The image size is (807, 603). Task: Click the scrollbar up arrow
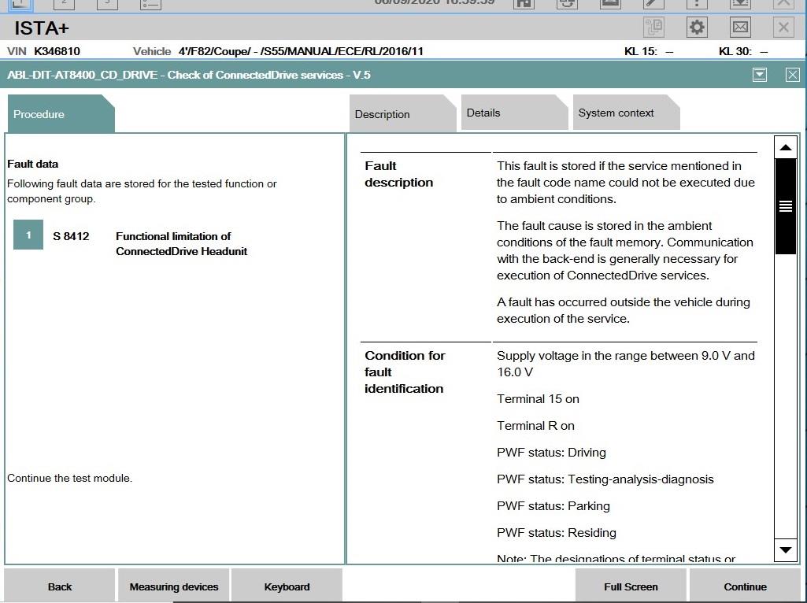[786, 148]
